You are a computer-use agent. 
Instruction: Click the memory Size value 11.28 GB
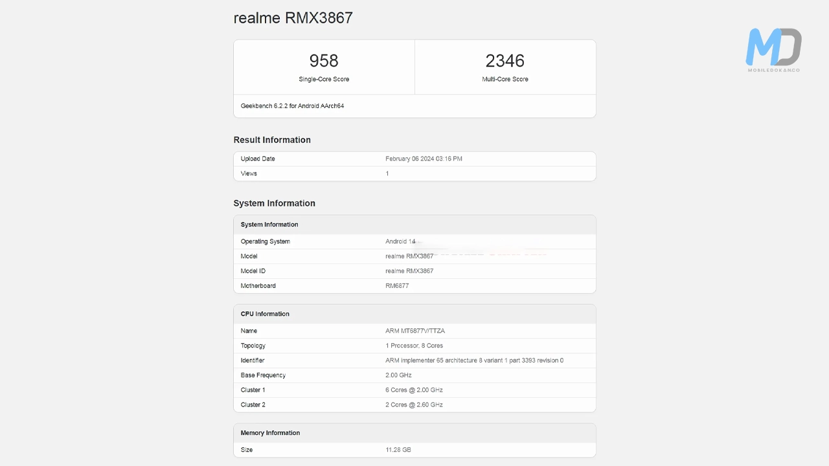(398, 450)
